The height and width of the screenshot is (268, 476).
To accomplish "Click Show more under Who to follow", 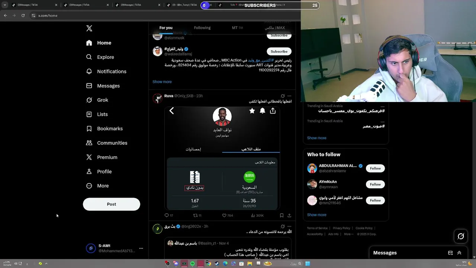I will pos(316,215).
